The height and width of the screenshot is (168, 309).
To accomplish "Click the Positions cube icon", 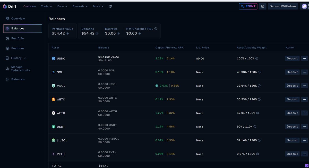I will [x=7, y=48].
